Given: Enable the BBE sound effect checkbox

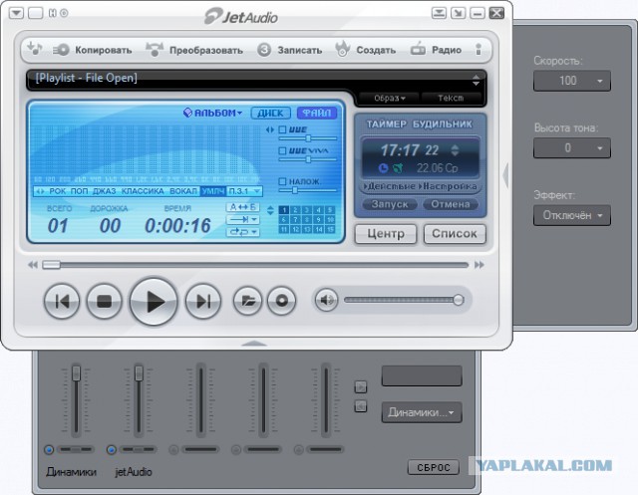Looking at the screenshot, I should tap(282, 129).
